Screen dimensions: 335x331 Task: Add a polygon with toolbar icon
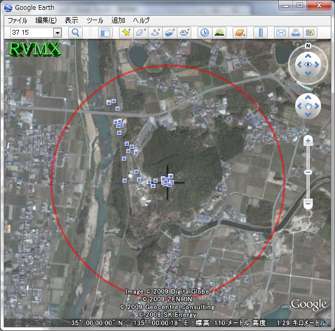(141, 33)
